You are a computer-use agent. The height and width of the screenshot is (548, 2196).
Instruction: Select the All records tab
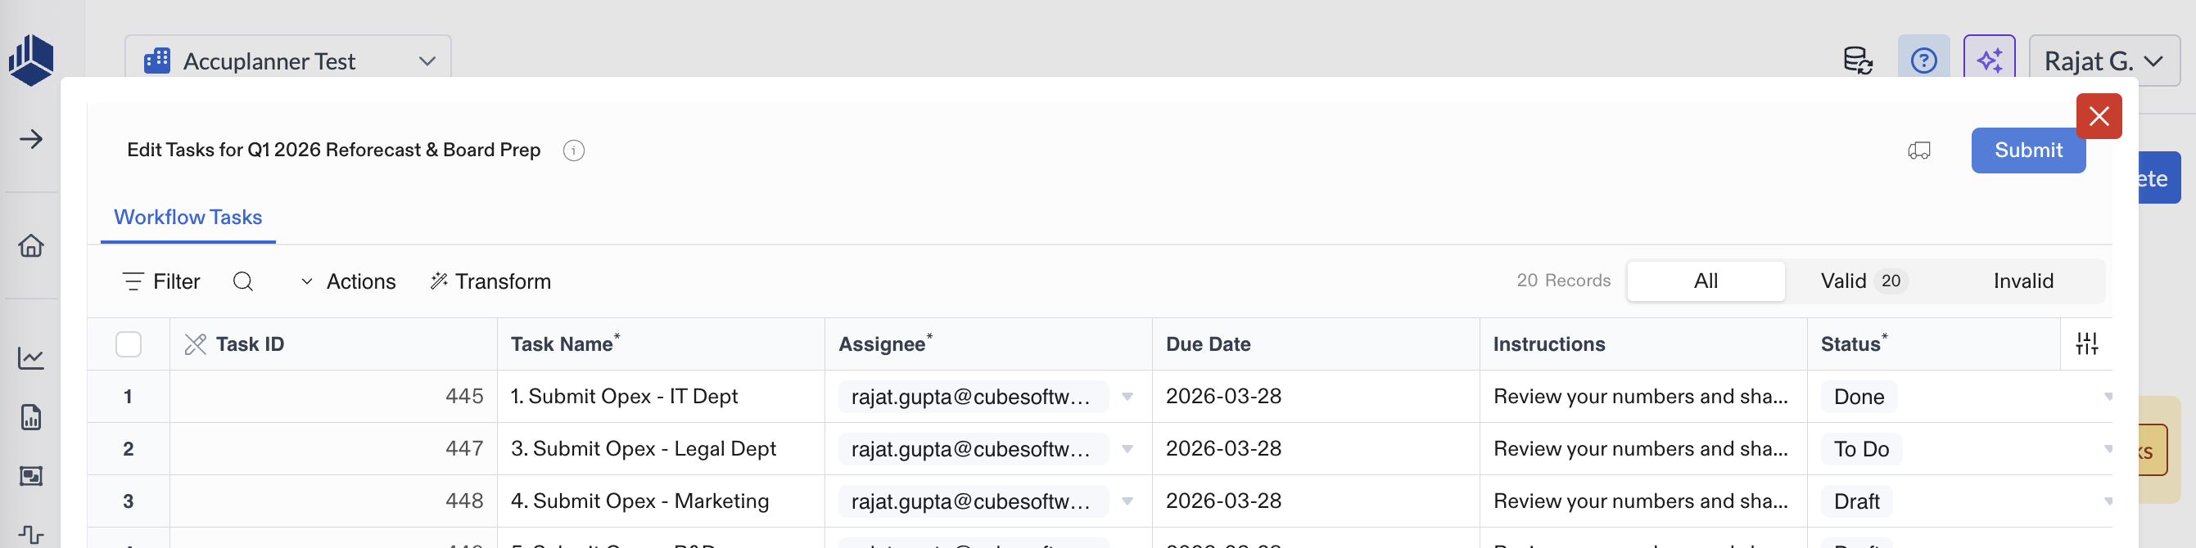1705,281
